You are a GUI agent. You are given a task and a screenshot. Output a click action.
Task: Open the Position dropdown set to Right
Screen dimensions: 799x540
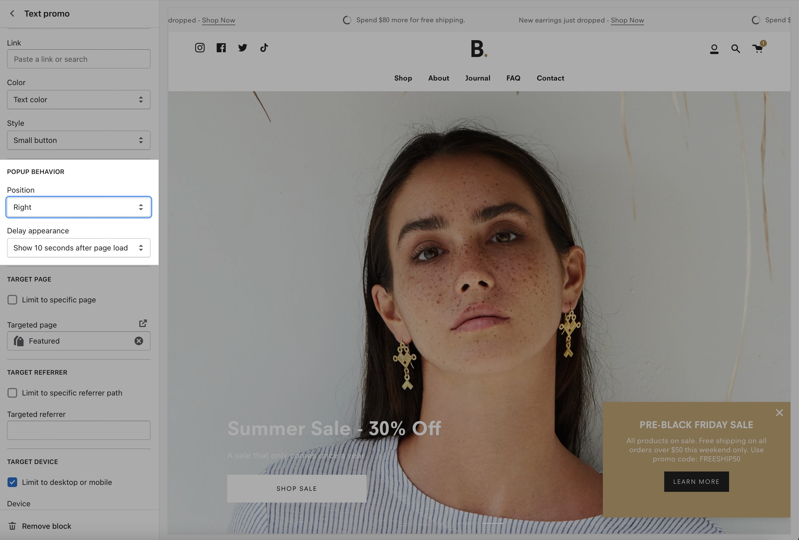[79, 207]
